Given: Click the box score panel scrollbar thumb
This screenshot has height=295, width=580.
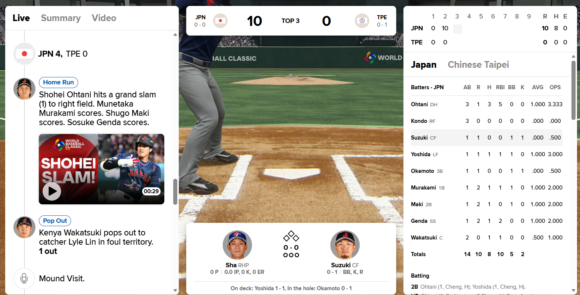Looking at the screenshot, I should pos(573,90).
